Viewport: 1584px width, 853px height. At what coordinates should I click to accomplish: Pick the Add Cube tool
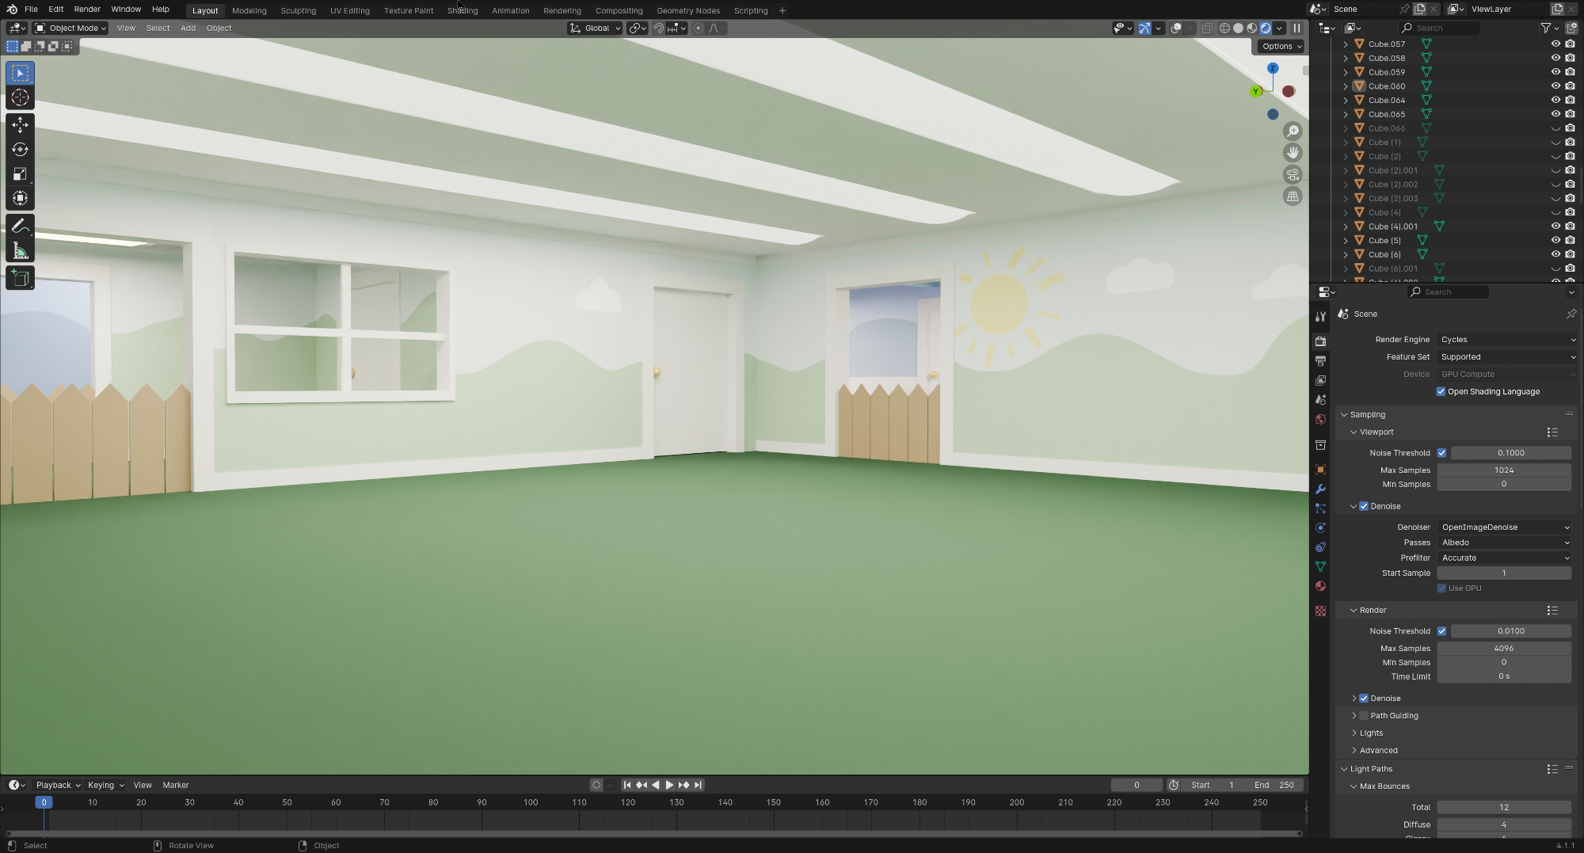point(20,278)
